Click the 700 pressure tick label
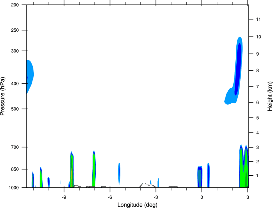Screen dimensions: 273x208 click(15, 147)
